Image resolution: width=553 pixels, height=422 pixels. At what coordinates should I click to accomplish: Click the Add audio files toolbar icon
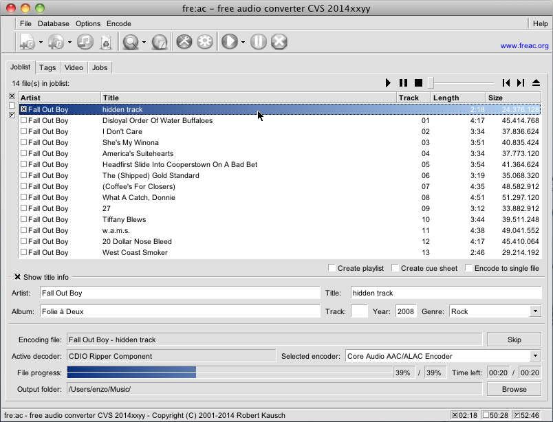coord(28,42)
